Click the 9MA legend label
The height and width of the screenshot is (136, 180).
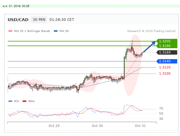[x=32, y=101]
